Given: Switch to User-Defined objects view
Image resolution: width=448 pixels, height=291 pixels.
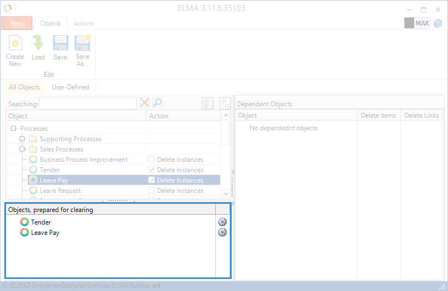Looking at the screenshot, I should point(70,87).
